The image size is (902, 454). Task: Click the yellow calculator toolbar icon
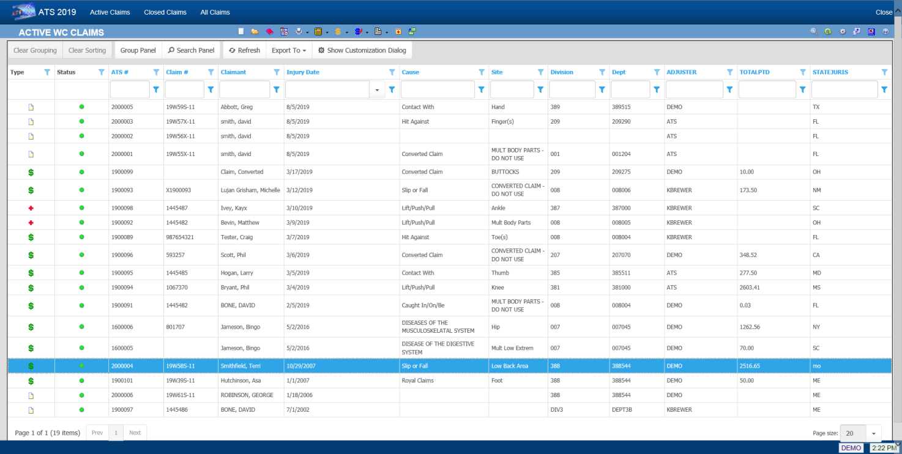[x=318, y=31]
